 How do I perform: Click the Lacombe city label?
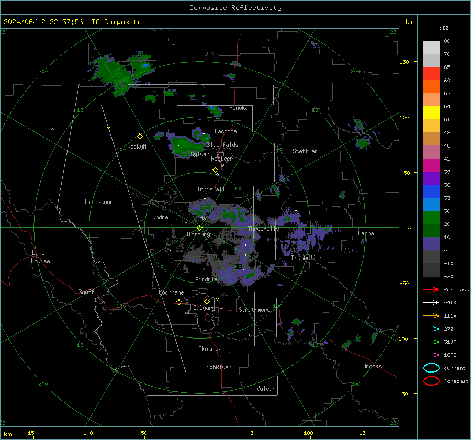(226, 131)
